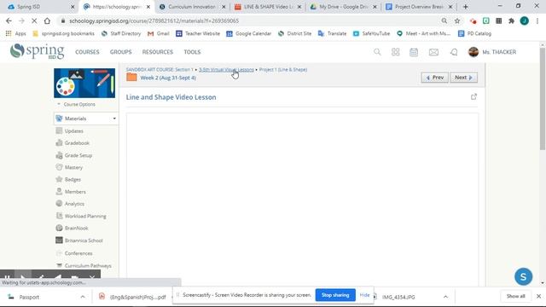Switch to My Drive Google Drive tab
Image resolution: width=546 pixels, height=307 pixels.
pos(342,7)
